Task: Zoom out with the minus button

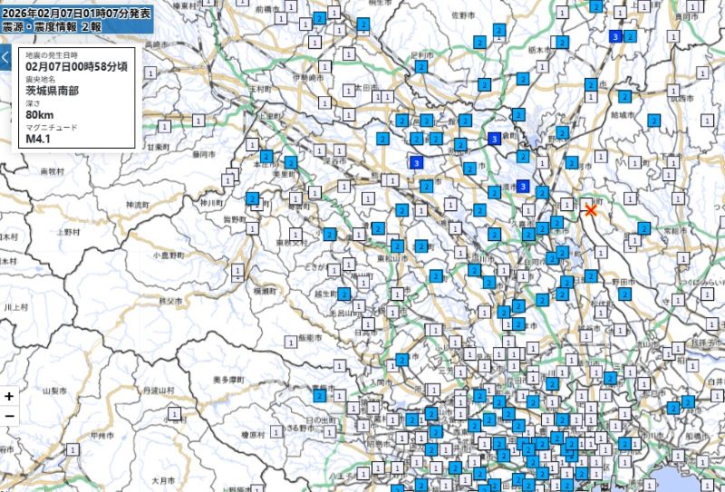Action: [x=9, y=417]
